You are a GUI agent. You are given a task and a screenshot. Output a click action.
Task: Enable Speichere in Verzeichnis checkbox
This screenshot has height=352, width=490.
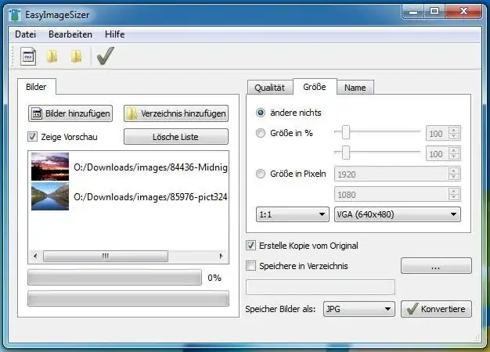click(250, 266)
